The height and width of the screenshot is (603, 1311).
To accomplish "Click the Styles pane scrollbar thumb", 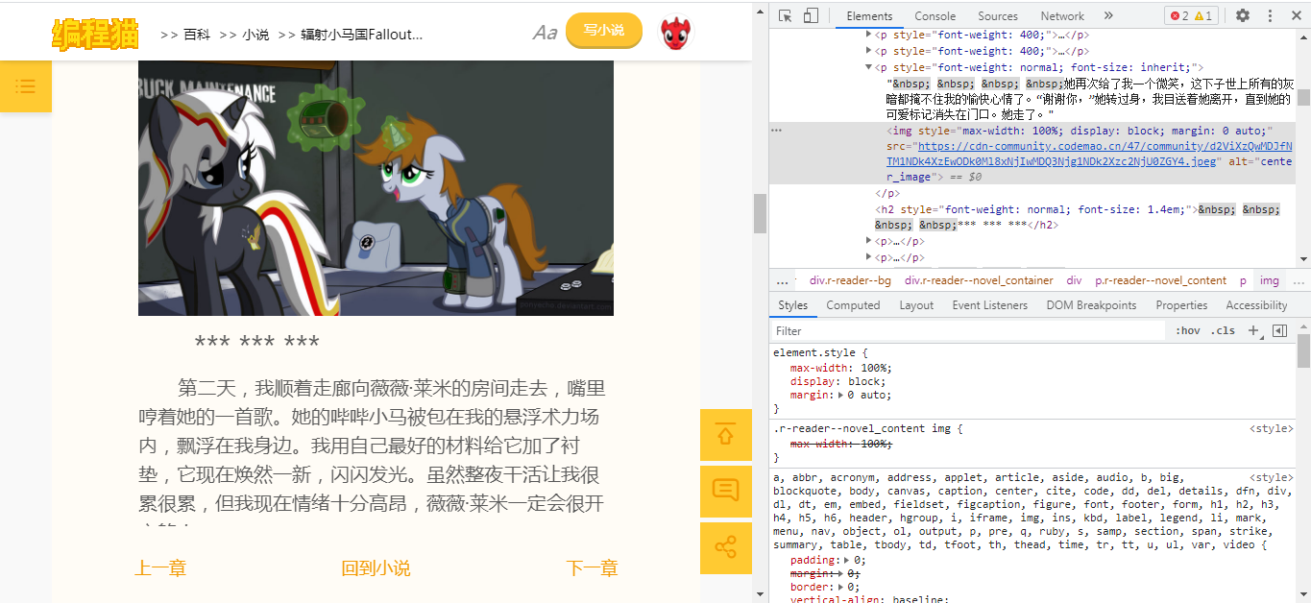I will [1303, 350].
